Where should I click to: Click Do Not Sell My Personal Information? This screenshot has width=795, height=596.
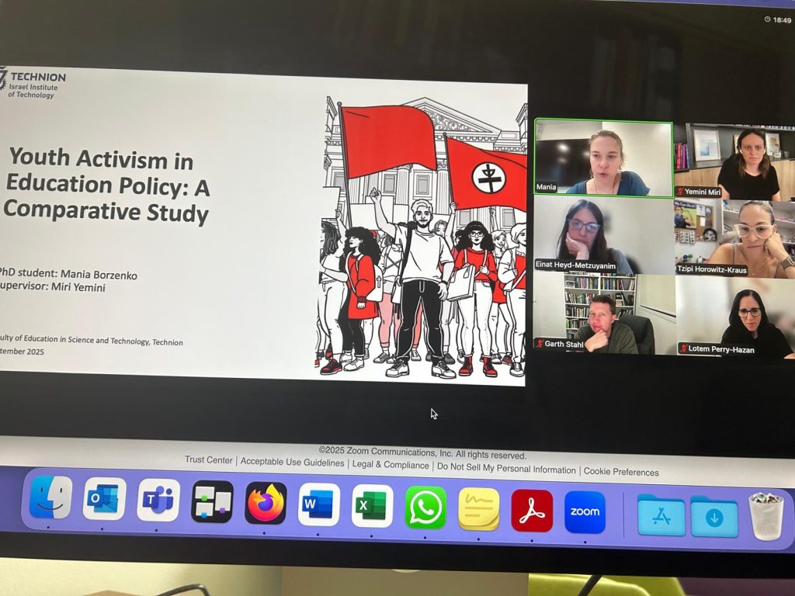tap(506, 468)
